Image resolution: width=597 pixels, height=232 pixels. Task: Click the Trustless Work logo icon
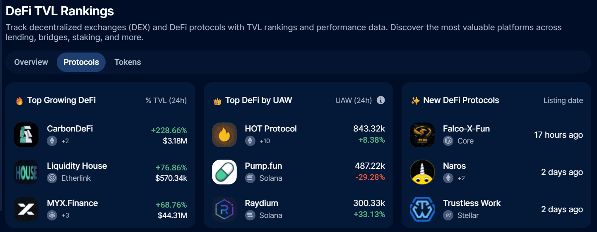pyautogui.click(x=422, y=209)
